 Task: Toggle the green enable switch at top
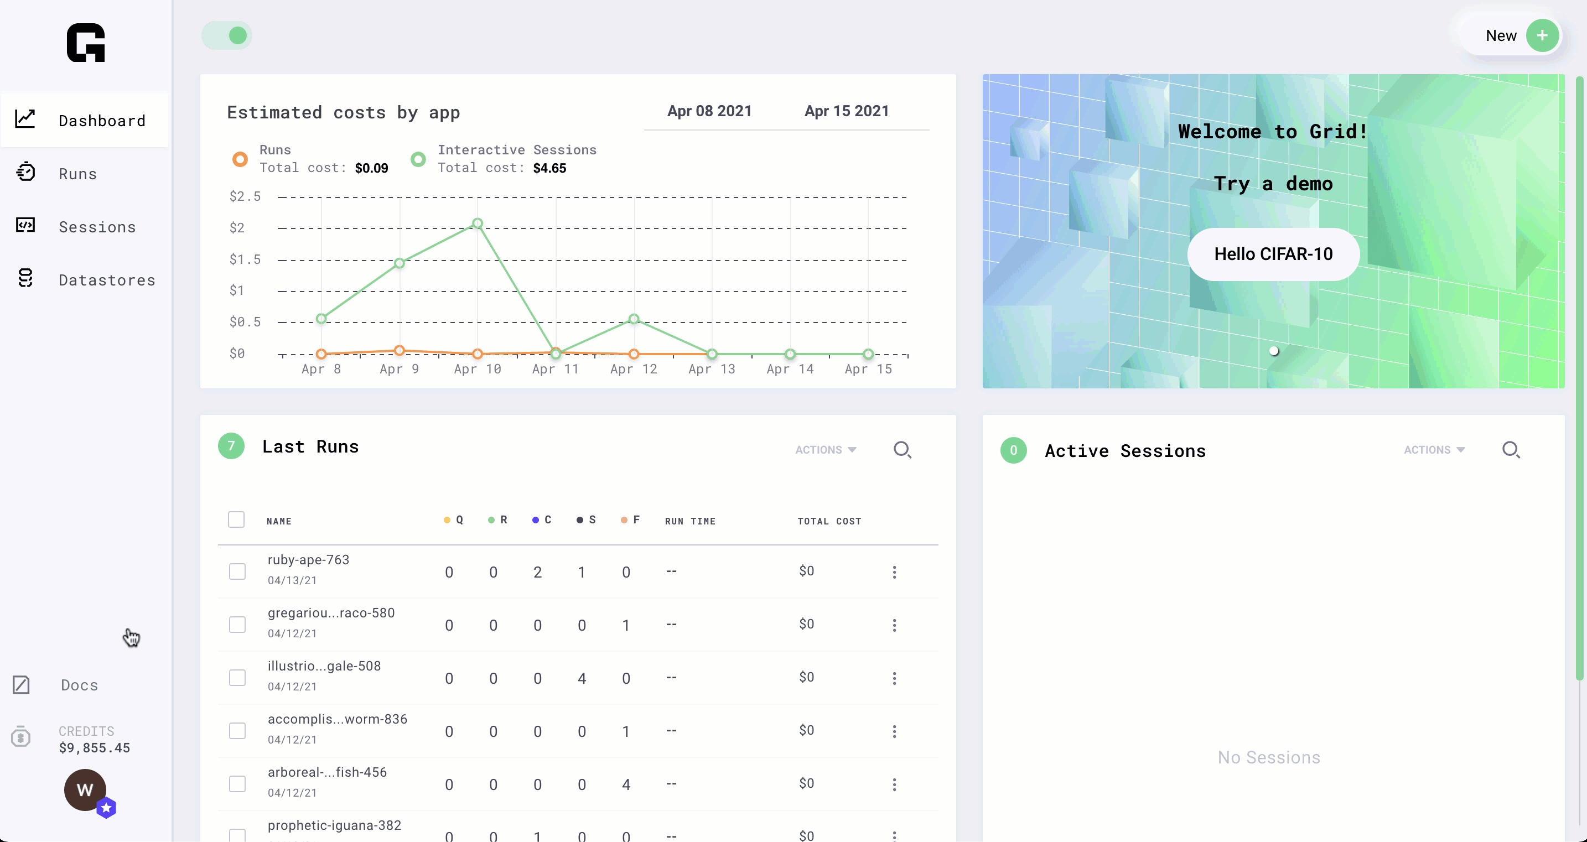tap(227, 35)
